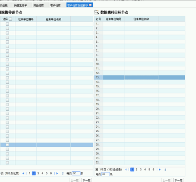The image size is (196, 182).
Task: Check the highlighted source row's checkbox
Action: click(7, 145)
